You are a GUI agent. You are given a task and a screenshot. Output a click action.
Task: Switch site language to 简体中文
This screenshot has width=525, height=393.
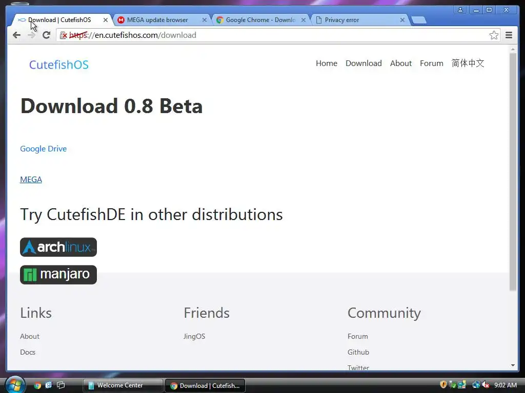(468, 63)
